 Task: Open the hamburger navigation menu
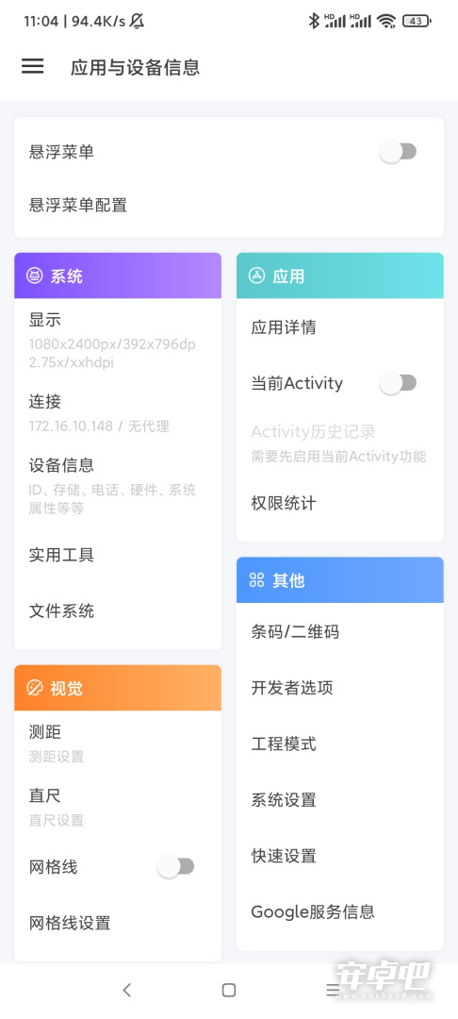[x=32, y=66]
